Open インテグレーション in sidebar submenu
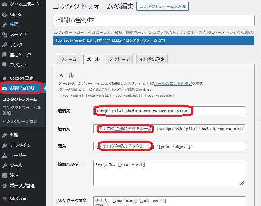 click(x=20, y=121)
